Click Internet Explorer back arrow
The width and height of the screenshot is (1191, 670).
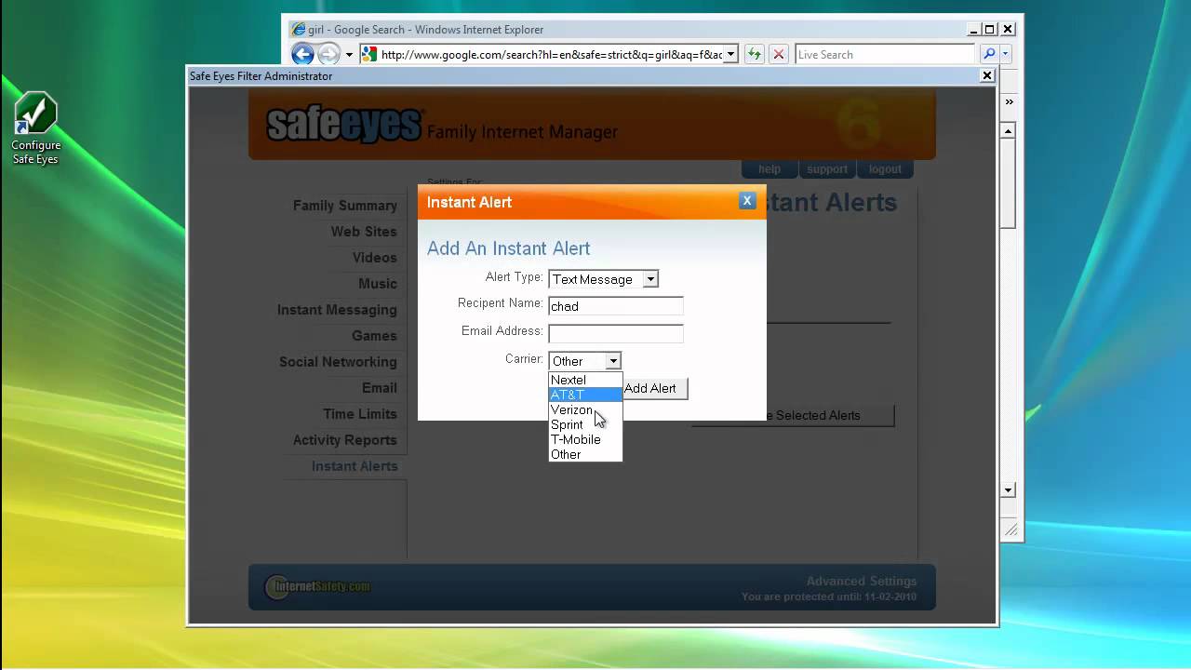click(x=302, y=54)
